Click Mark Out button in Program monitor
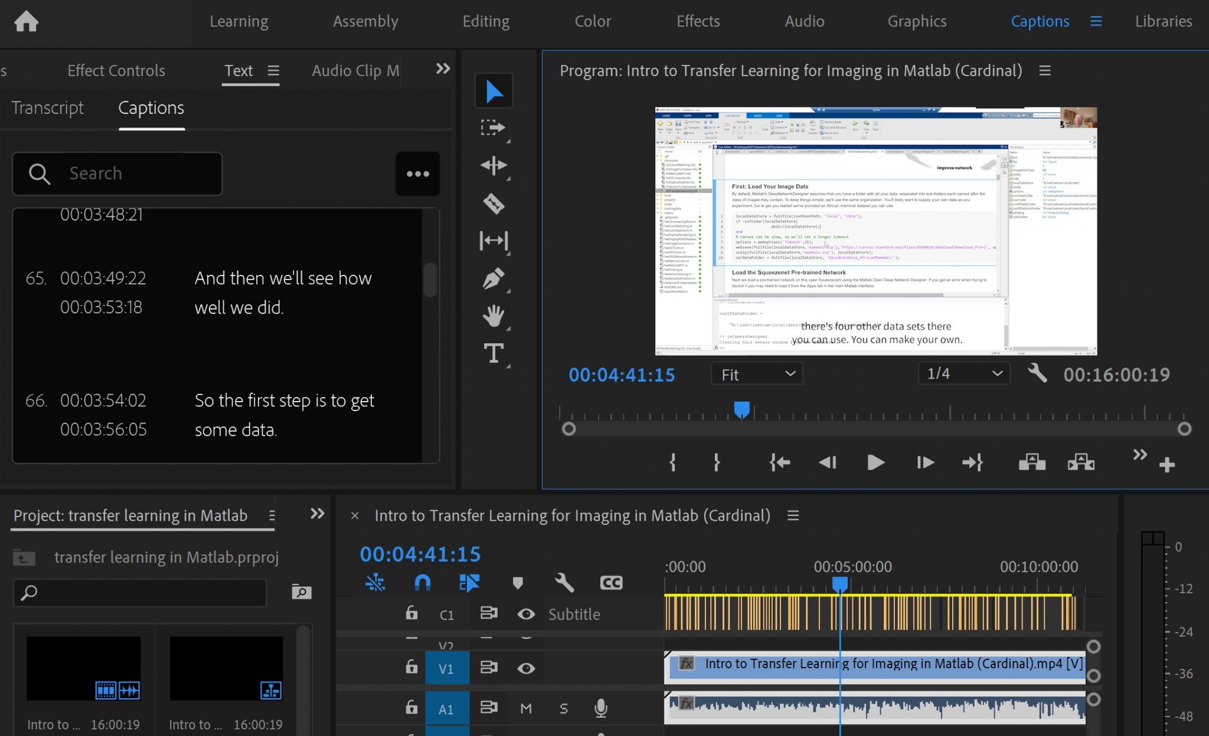Screen dimensions: 1209x736 click(717, 462)
